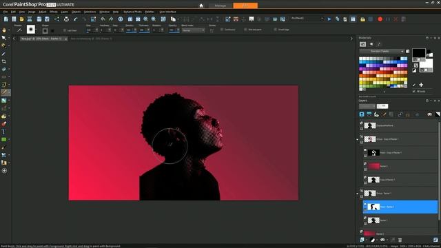Toggle visibility of Raster 2 layer
The height and width of the screenshot is (248, 441).
click(361, 231)
